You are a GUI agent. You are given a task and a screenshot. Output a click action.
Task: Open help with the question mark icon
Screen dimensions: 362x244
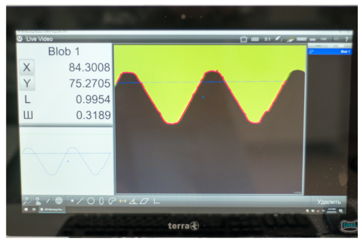click(347, 39)
